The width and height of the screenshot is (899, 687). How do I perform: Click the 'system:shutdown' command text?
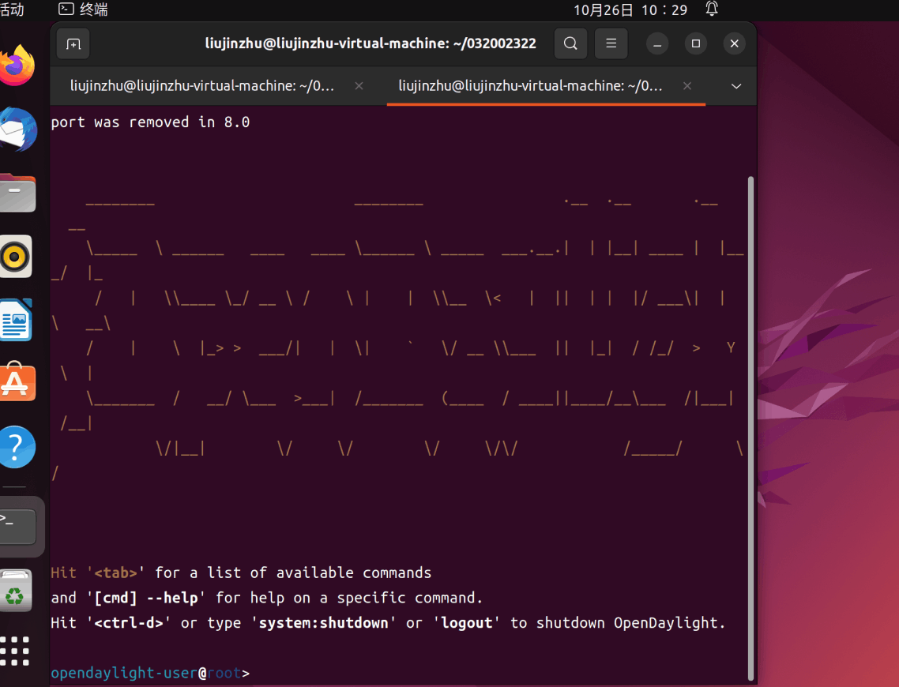click(323, 623)
